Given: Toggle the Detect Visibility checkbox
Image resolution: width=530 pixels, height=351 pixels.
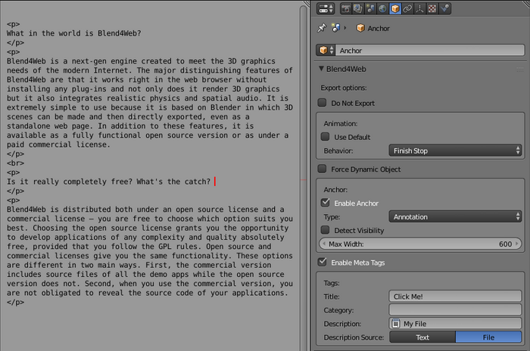Looking at the screenshot, I should click(325, 230).
